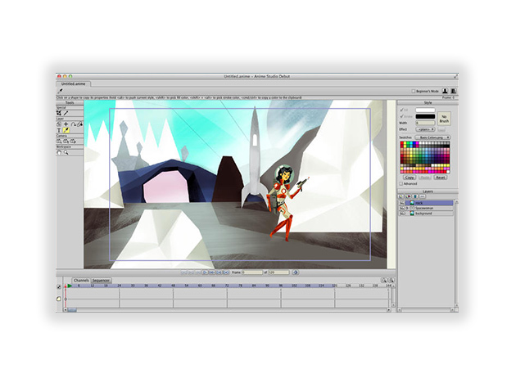
Task: Toggle the Stroke checkbox in Style panel
Action: click(401, 116)
